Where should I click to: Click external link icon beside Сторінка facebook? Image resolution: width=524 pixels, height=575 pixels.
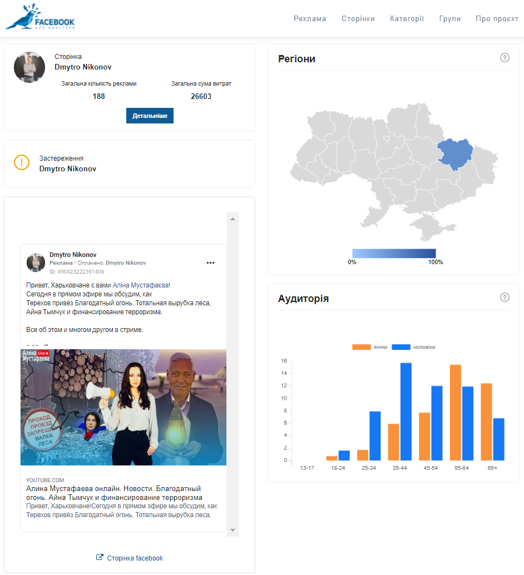click(x=100, y=558)
